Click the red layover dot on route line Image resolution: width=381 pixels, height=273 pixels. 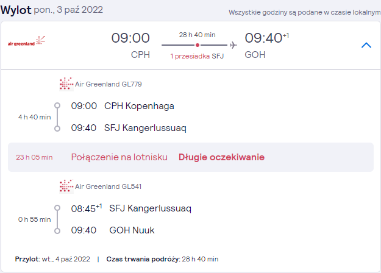[198, 45]
